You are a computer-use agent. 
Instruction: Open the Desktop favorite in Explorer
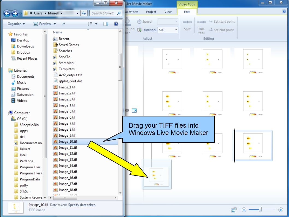click(23, 40)
